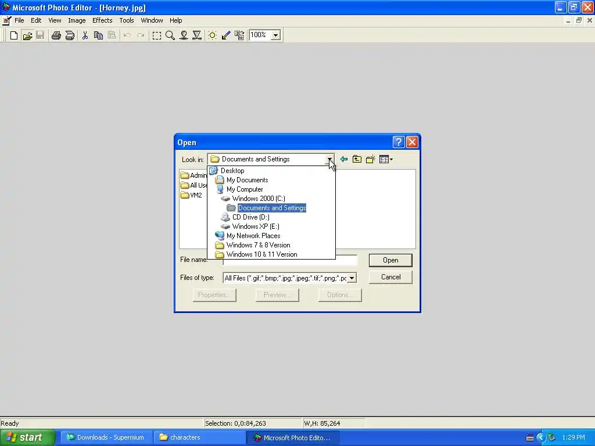595x446 pixels.
Task: Open the Window menu
Action: coord(152,20)
